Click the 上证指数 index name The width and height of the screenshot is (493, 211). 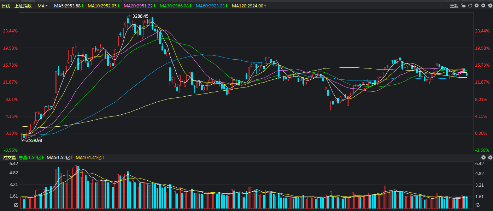[x=23, y=6]
